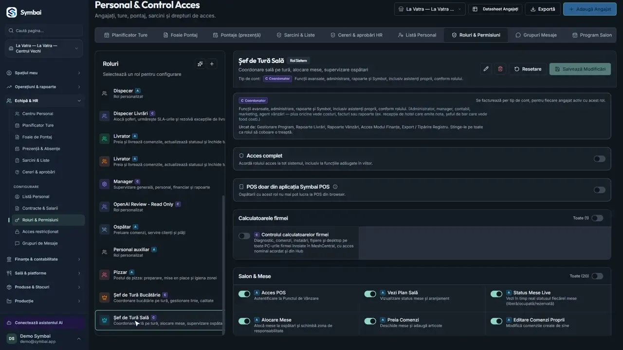623x350 pixels.
Task: Click the Symbai logo icon
Action: point(12,12)
